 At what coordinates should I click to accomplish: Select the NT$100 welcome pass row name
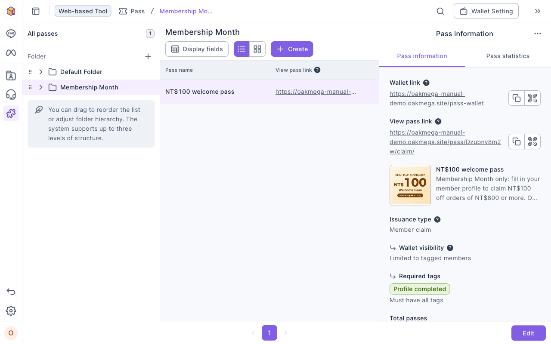[200, 92]
